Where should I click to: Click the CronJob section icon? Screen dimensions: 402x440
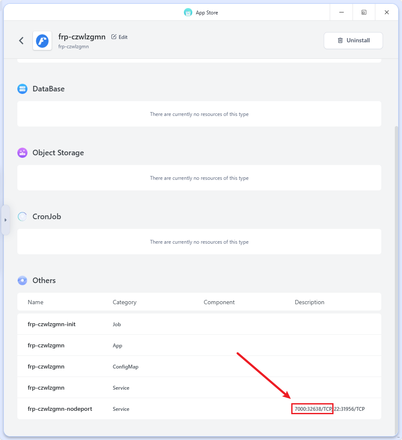[22, 217]
